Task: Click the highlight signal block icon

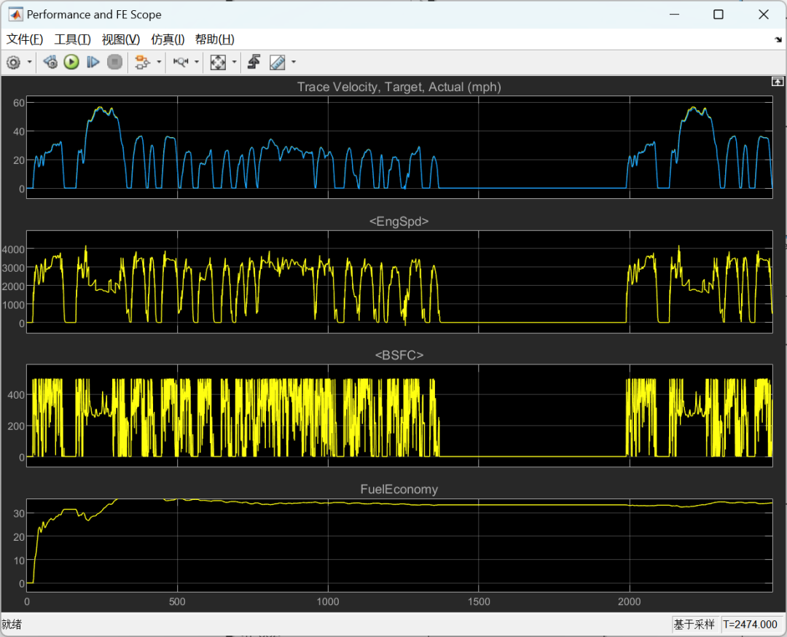Action: (x=143, y=62)
